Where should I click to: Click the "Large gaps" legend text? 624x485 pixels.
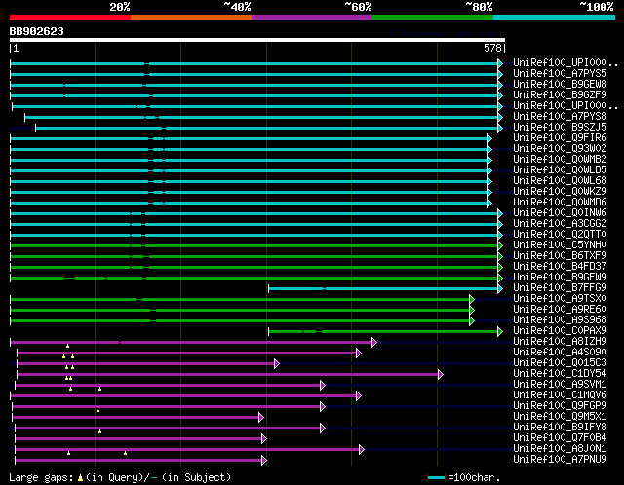[x=41, y=477]
